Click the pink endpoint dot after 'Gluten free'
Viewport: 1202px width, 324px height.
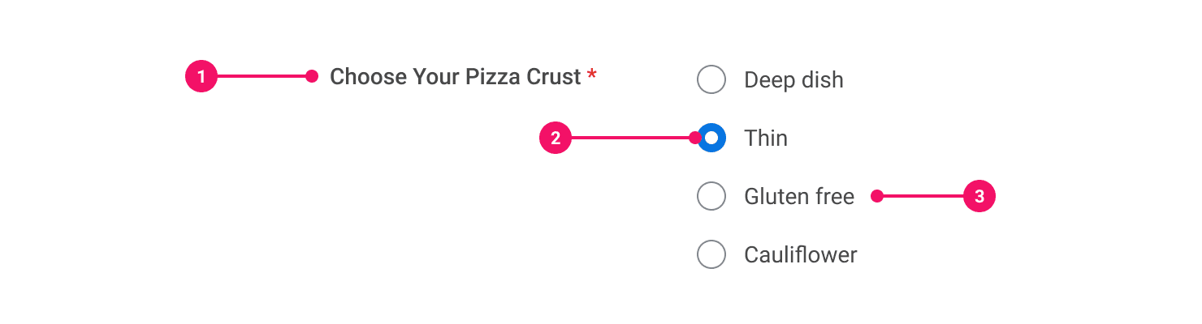pyautogui.click(x=877, y=196)
